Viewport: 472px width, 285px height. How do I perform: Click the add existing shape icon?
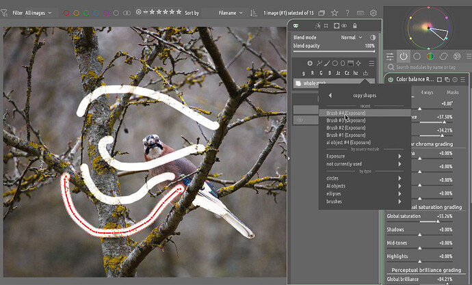[310, 64]
